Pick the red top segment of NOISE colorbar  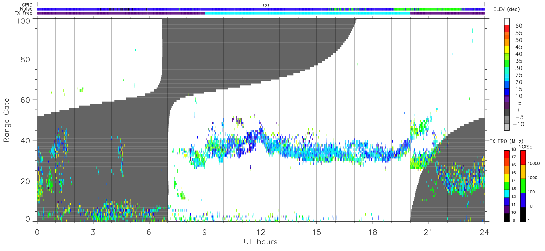pyautogui.click(x=523, y=158)
